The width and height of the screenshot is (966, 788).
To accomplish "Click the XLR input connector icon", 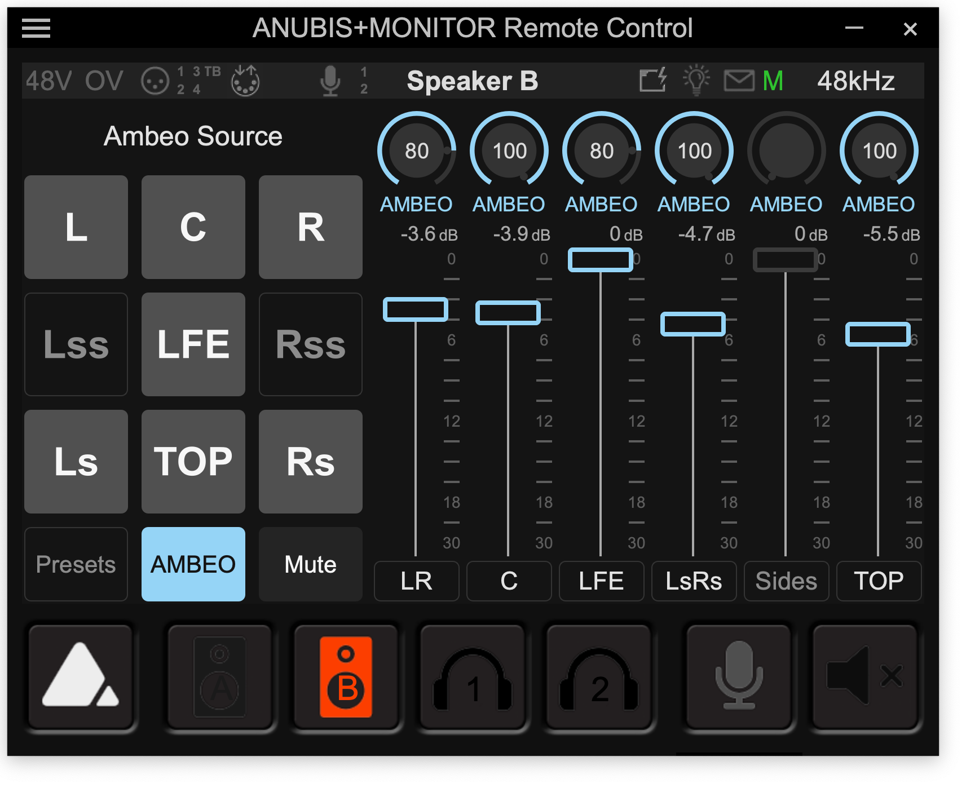I will point(155,81).
